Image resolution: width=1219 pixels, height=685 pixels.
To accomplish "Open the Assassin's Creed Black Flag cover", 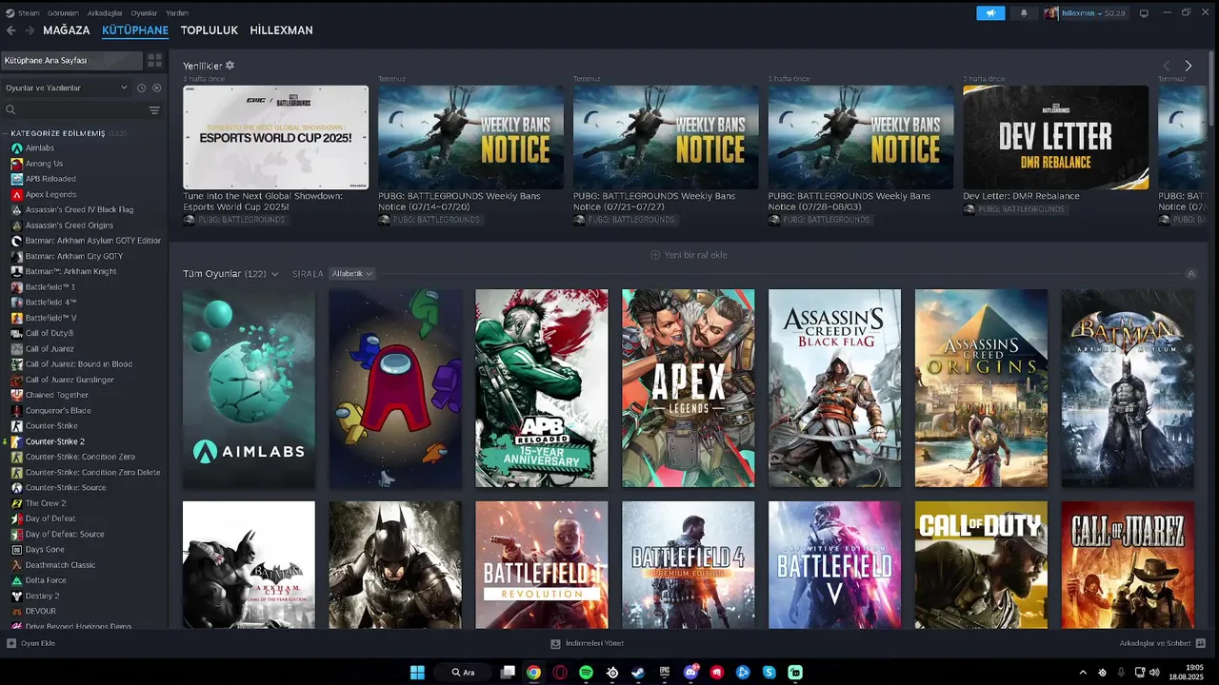I will click(834, 388).
